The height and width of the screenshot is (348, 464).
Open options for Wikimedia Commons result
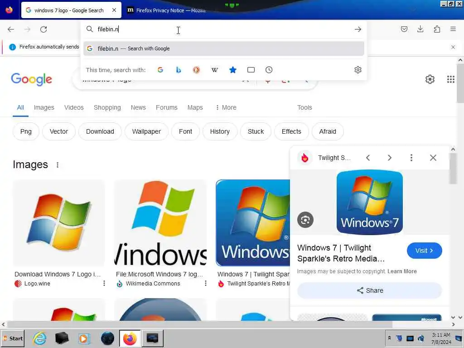pyautogui.click(x=206, y=284)
